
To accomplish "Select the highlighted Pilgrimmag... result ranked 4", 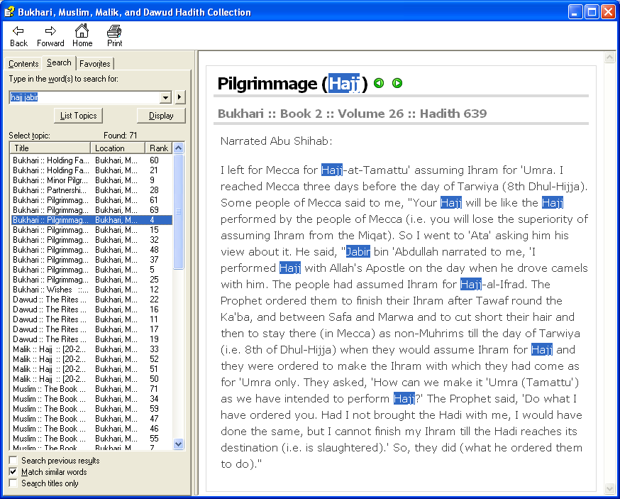I will [92, 220].
